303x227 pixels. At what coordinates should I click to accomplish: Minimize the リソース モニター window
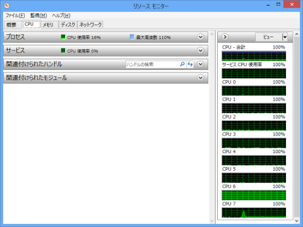coord(268,5)
